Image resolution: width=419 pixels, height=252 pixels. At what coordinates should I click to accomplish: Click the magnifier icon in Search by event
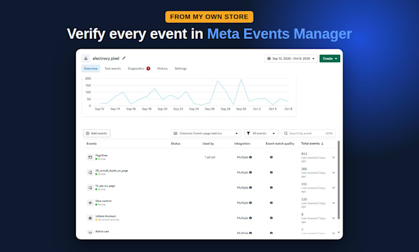(x=286, y=133)
